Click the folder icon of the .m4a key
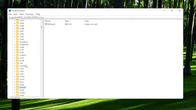196x110 pixels. (17, 23)
